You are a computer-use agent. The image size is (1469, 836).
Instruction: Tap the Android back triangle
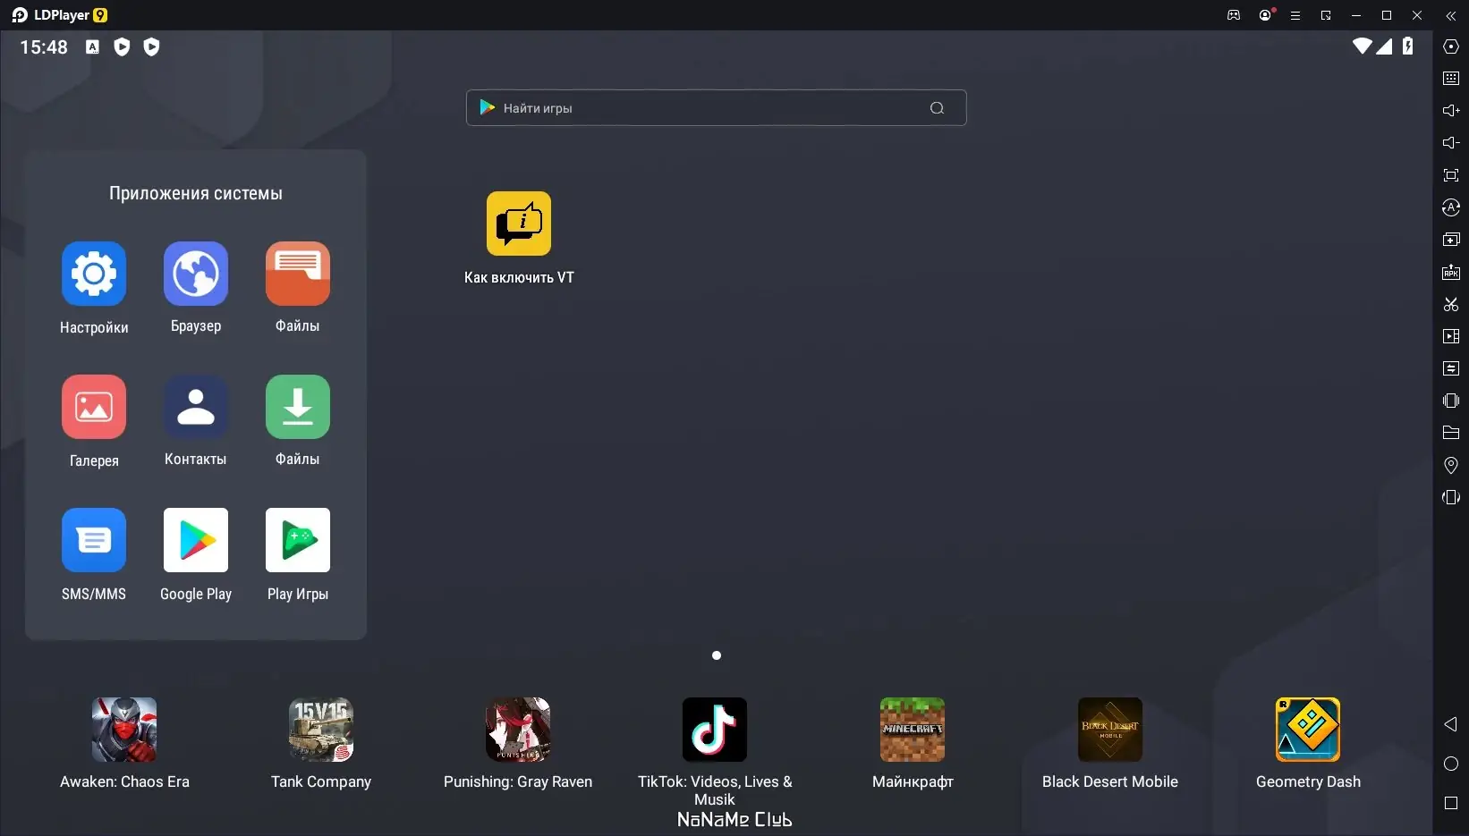[x=1451, y=724]
